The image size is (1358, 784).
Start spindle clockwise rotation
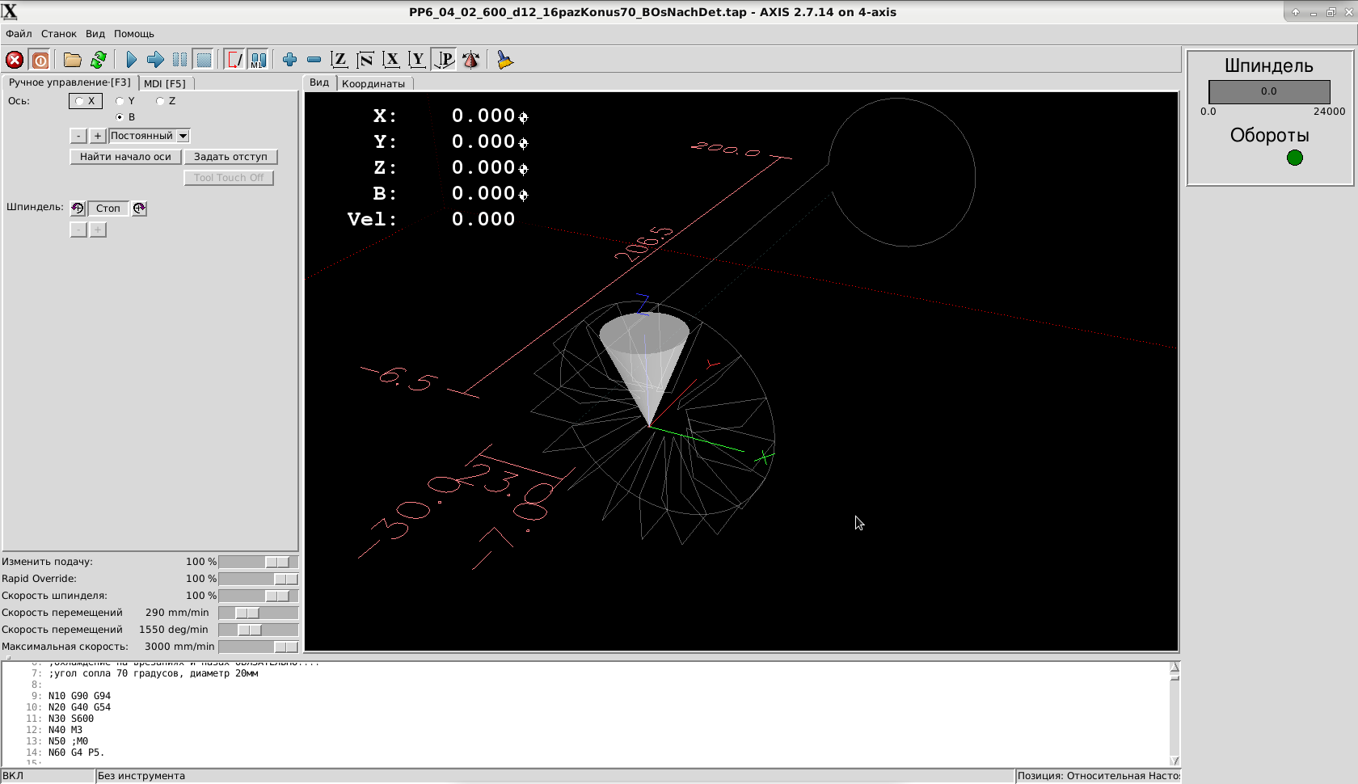[x=139, y=209]
